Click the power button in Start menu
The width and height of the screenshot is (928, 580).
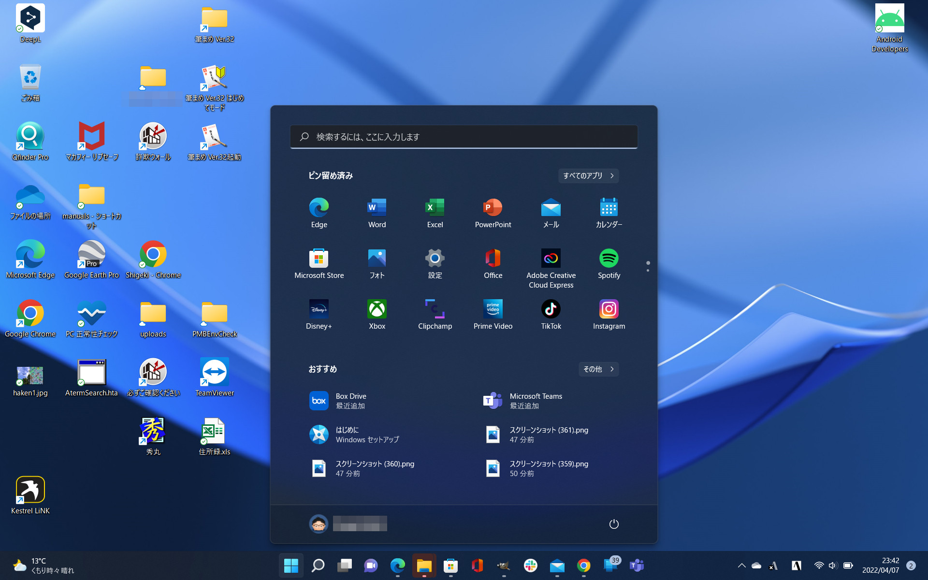[614, 524]
